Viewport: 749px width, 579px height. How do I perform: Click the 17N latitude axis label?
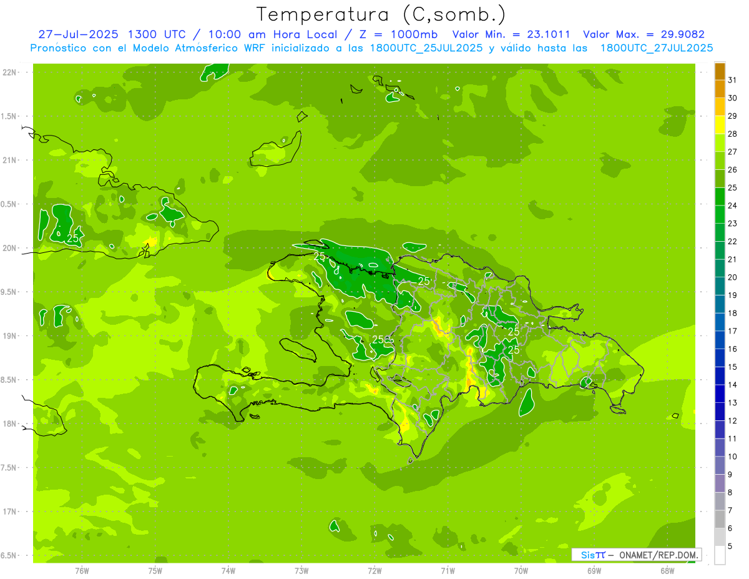coord(9,512)
